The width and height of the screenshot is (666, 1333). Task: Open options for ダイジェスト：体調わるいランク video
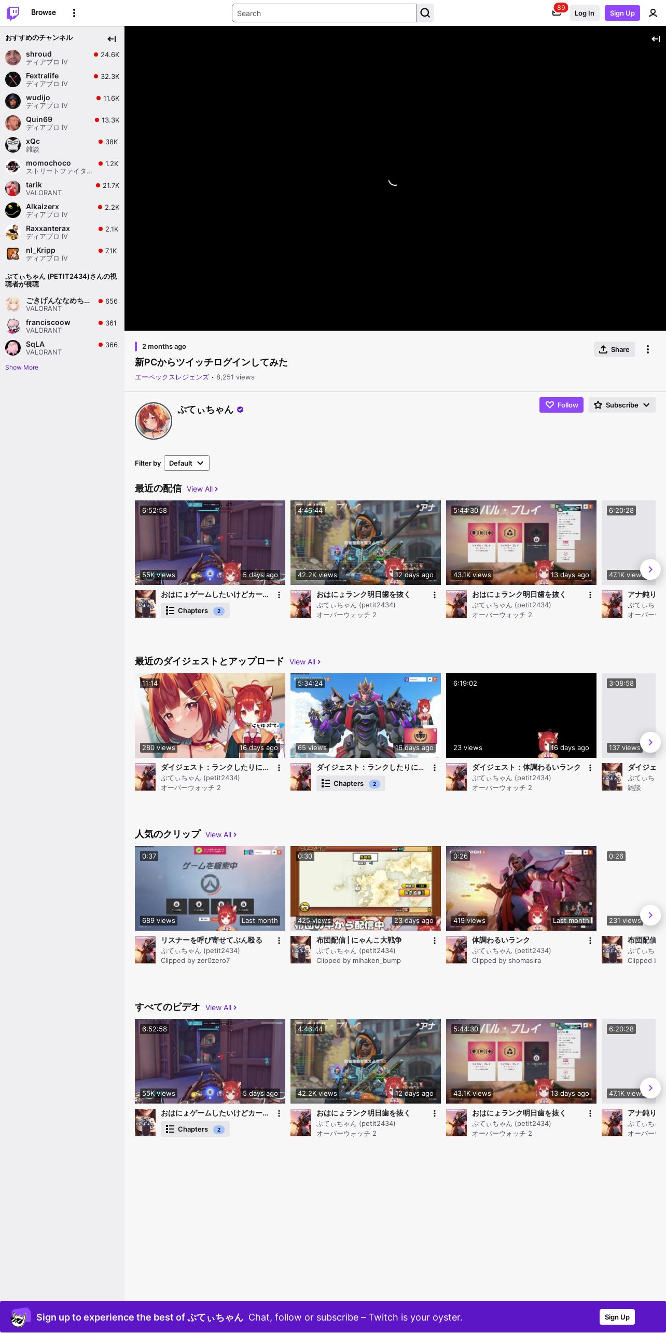[590, 768]
